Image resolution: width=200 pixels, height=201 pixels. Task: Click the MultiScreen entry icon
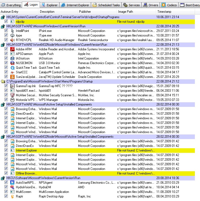(x=12, y=192)
